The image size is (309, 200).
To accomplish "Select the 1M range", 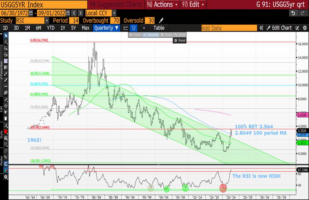I will [27, 28].
